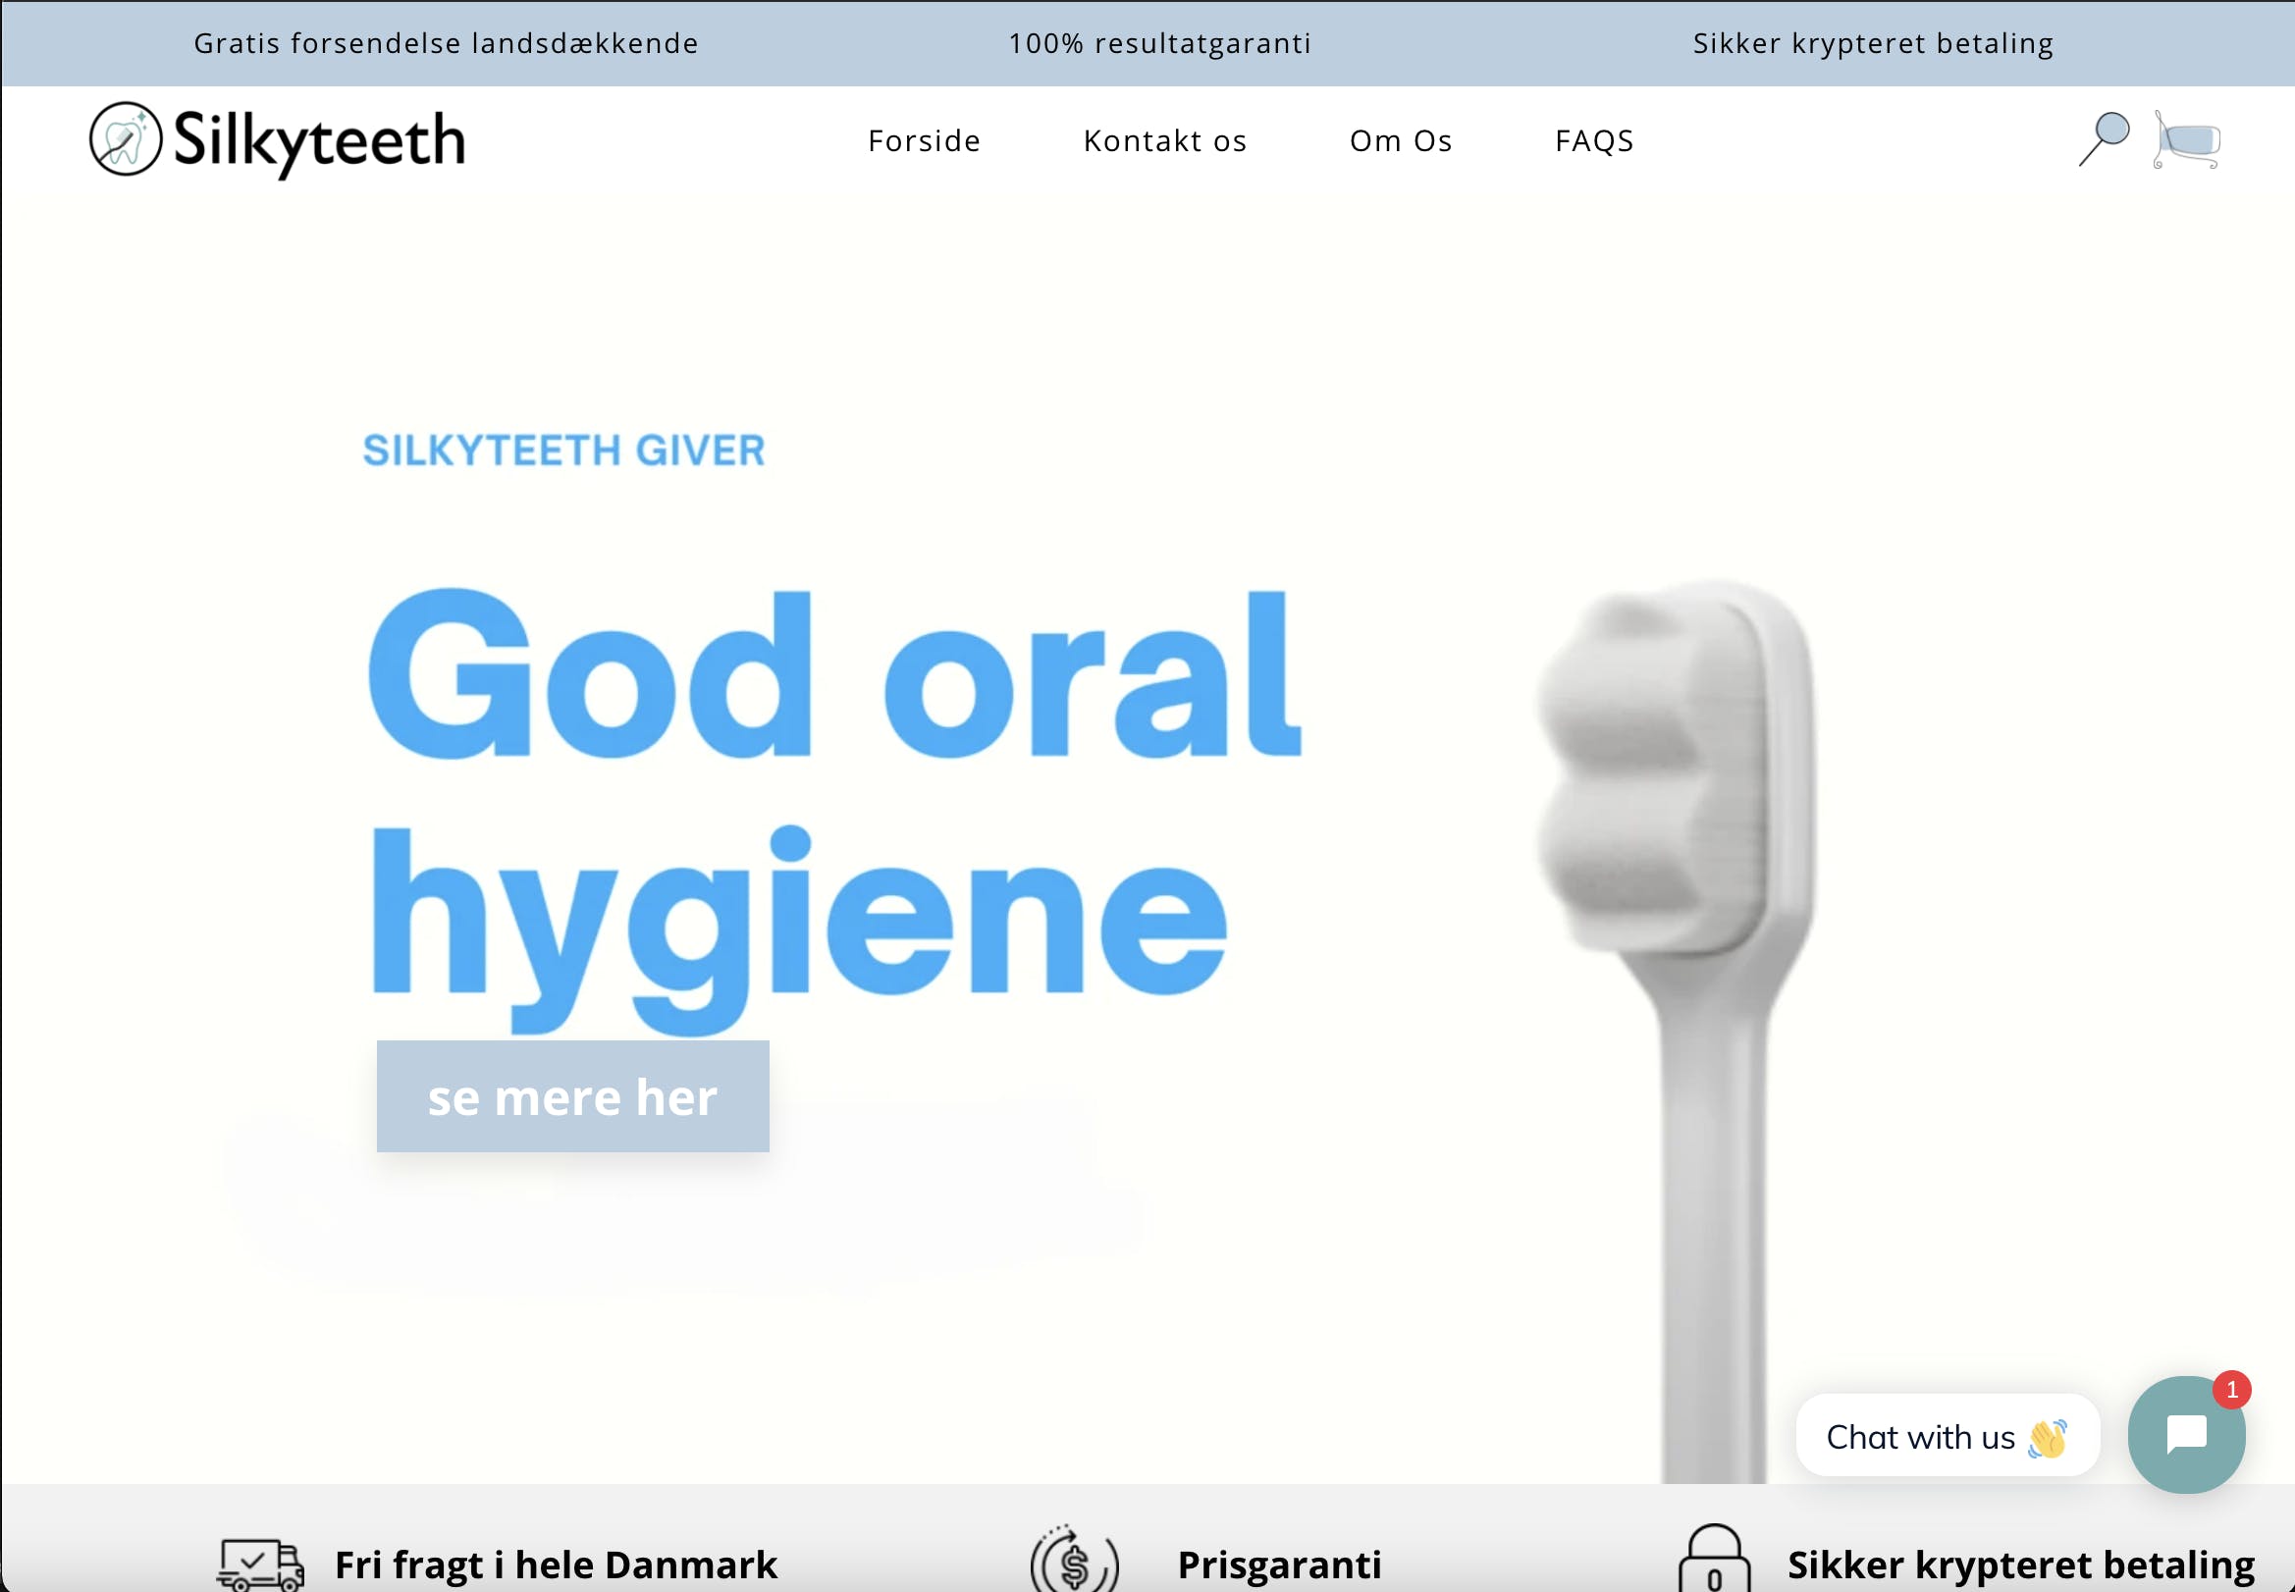This screenshot has width=2295, height=1592.
Task: Open the shopping cart icon
Action: click(x=2186, y=139)
